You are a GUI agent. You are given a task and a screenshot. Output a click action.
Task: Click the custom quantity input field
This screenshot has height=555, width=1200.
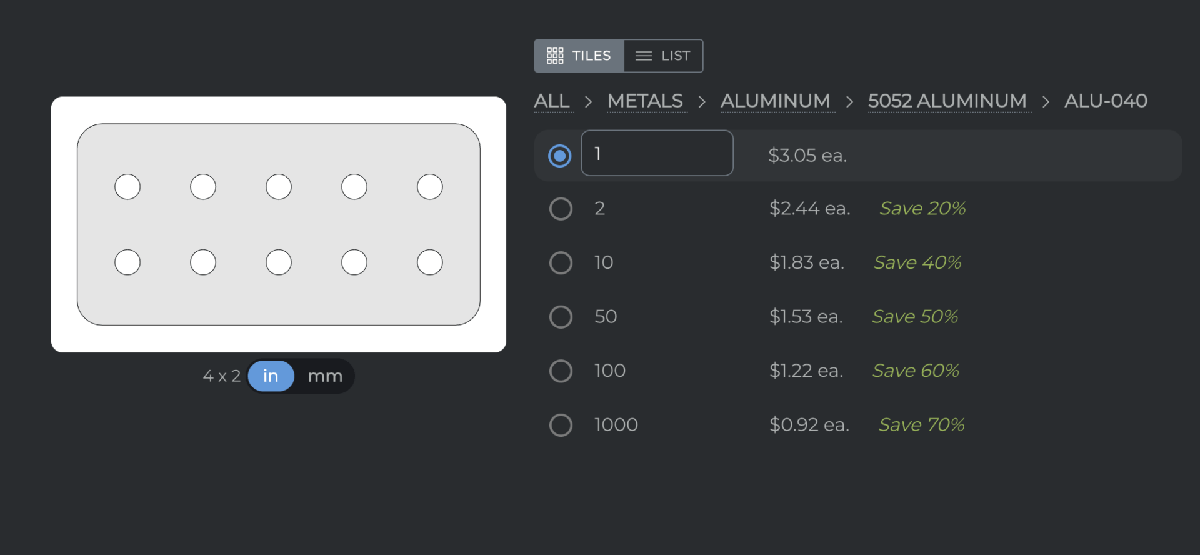pyautogui.click(x=656, y=153)
